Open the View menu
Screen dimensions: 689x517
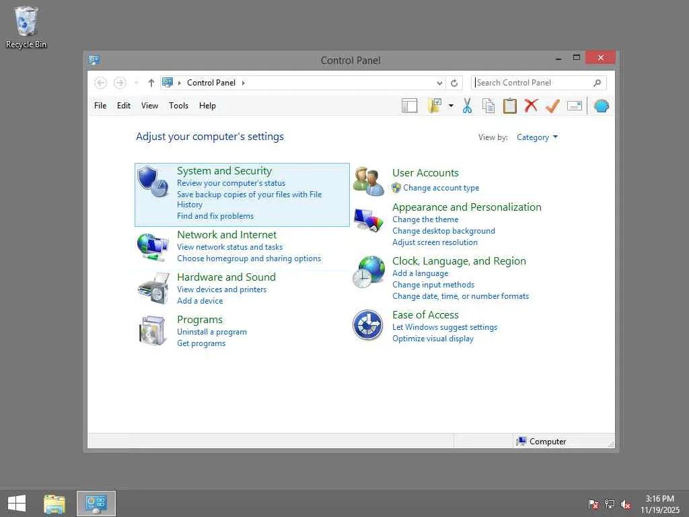pyautogui.click(x=149, y=106)
